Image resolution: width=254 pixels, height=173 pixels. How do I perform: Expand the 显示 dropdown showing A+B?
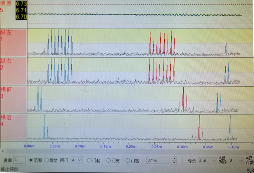pyautogui.click(x=206, y=160)
